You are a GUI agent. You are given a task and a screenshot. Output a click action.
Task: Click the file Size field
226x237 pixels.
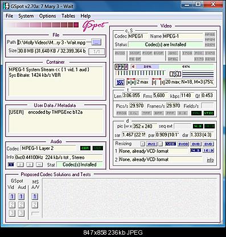(x=52, y=51)
